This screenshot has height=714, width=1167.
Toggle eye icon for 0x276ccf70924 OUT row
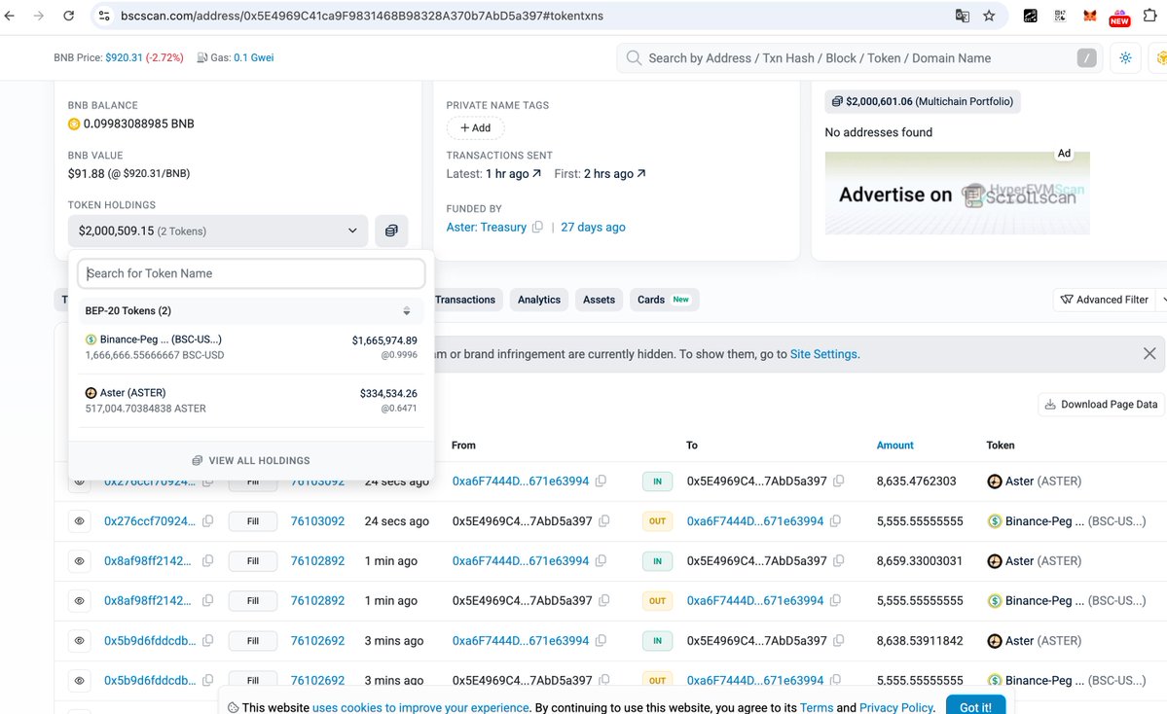click(x=80, y=521)
